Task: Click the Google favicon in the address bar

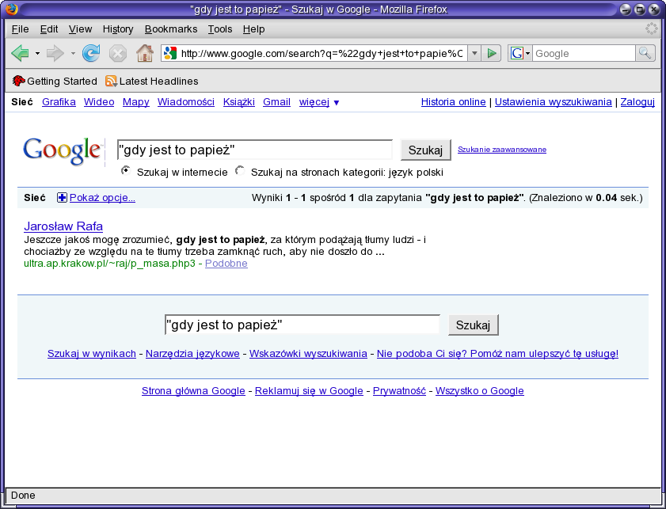Action: [x=170, y=54]
